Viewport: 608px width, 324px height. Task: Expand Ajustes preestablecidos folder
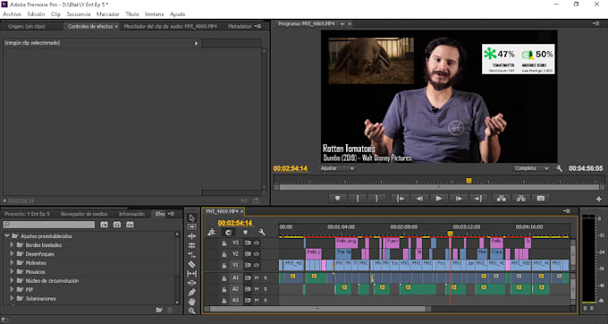pos(7,236)
